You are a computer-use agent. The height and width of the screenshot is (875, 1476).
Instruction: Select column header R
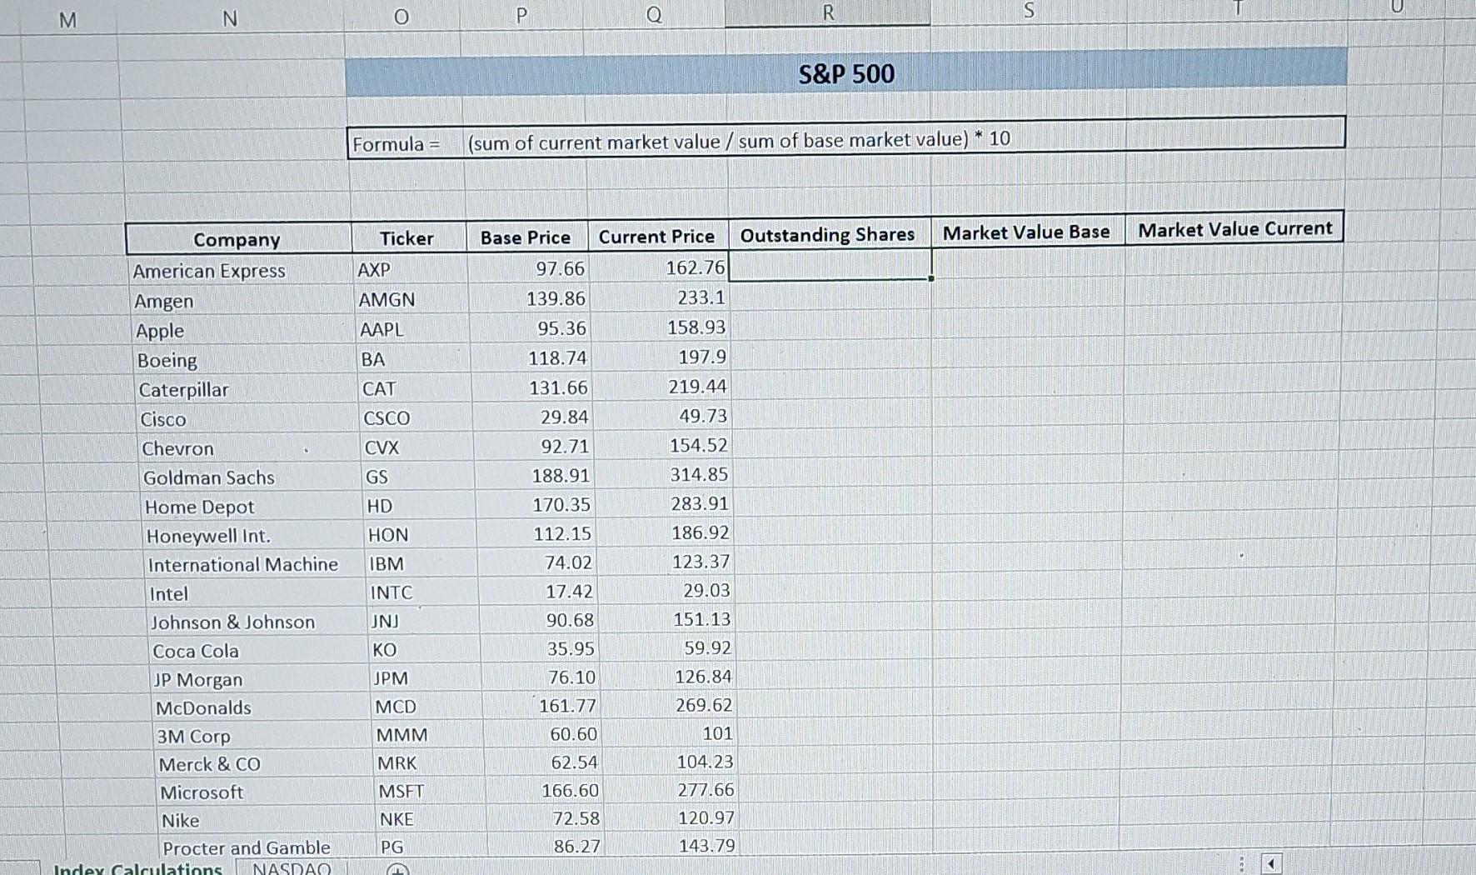pos(826,12)
